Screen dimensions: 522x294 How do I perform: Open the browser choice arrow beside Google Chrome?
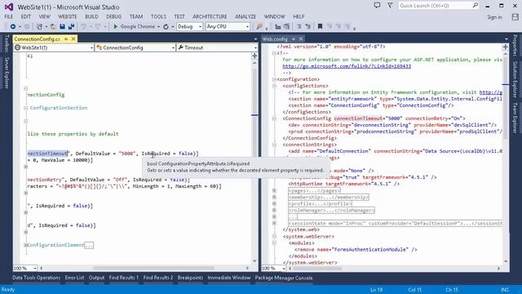(158, 27)
